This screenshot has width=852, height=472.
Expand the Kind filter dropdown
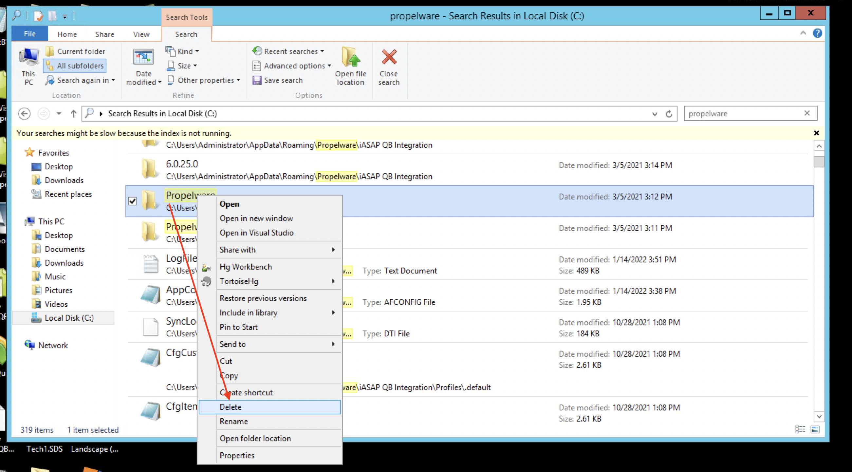182,51
